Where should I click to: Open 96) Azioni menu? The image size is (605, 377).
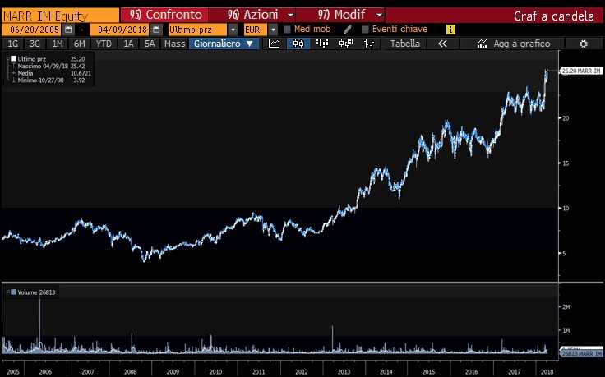tap(252, 15)
